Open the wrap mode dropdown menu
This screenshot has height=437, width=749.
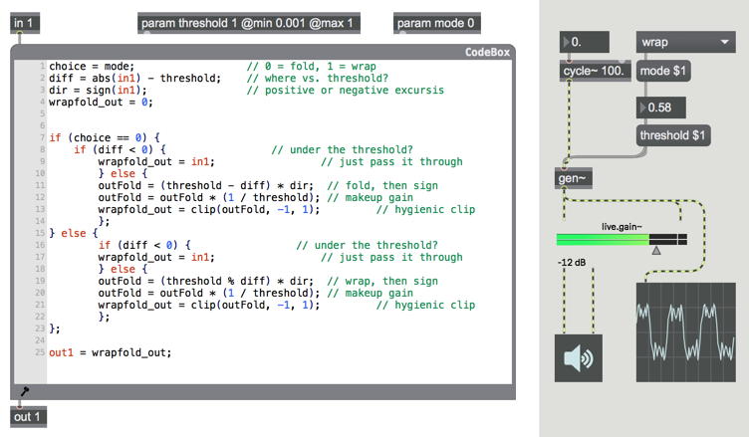point(685,42)
